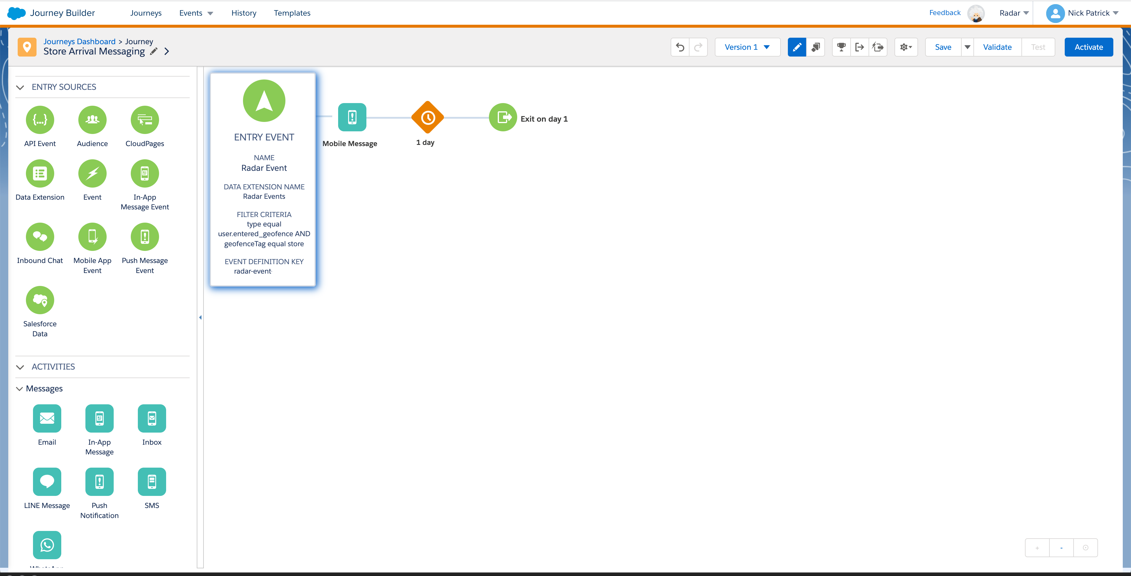Switch to the Templates page
This screenshot has width=1131, height=576.
292,13
